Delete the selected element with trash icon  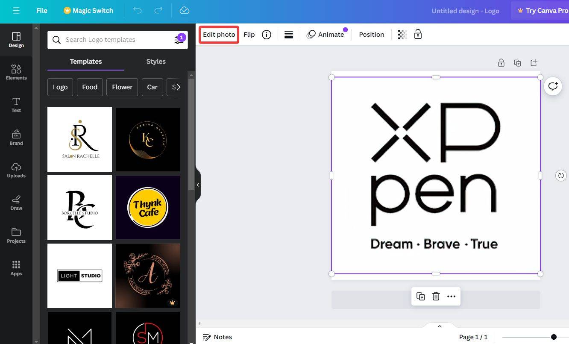click(436, 296)
